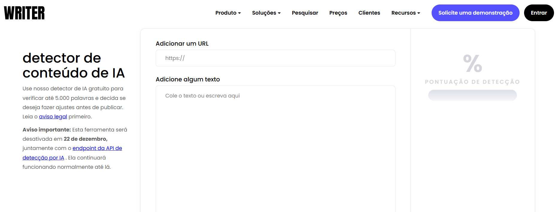Viewport: 557px width, 212px height.
Task: Click the Produto dropdown chevron arrow
Action: pos(239,13)
